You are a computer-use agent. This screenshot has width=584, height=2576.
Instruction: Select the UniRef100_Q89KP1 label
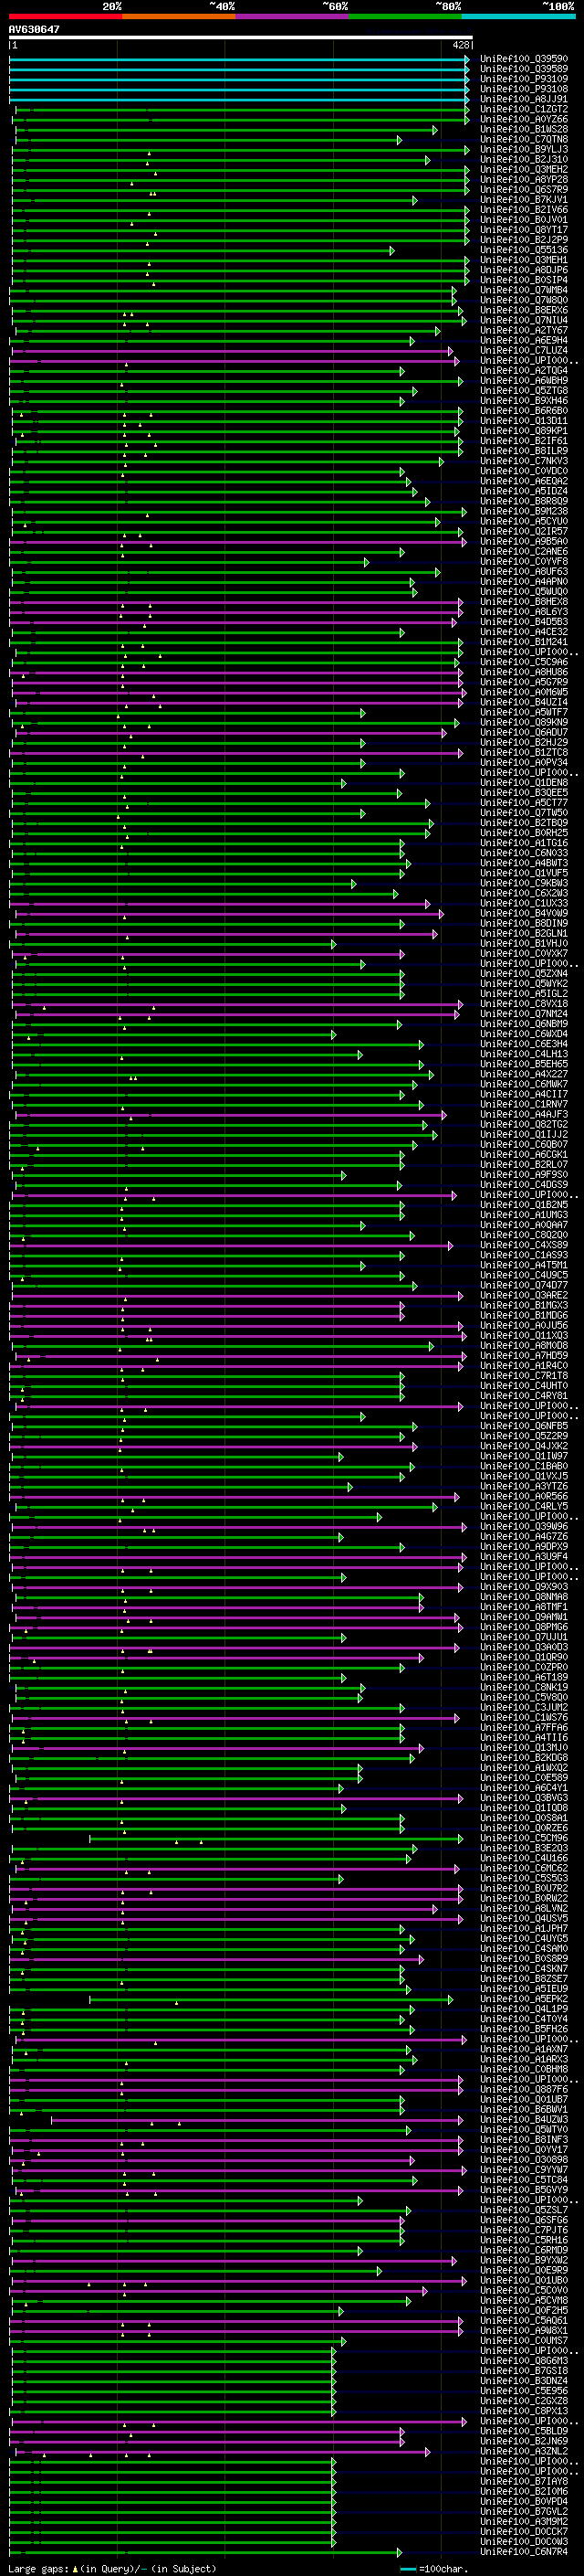coord(524,431)
